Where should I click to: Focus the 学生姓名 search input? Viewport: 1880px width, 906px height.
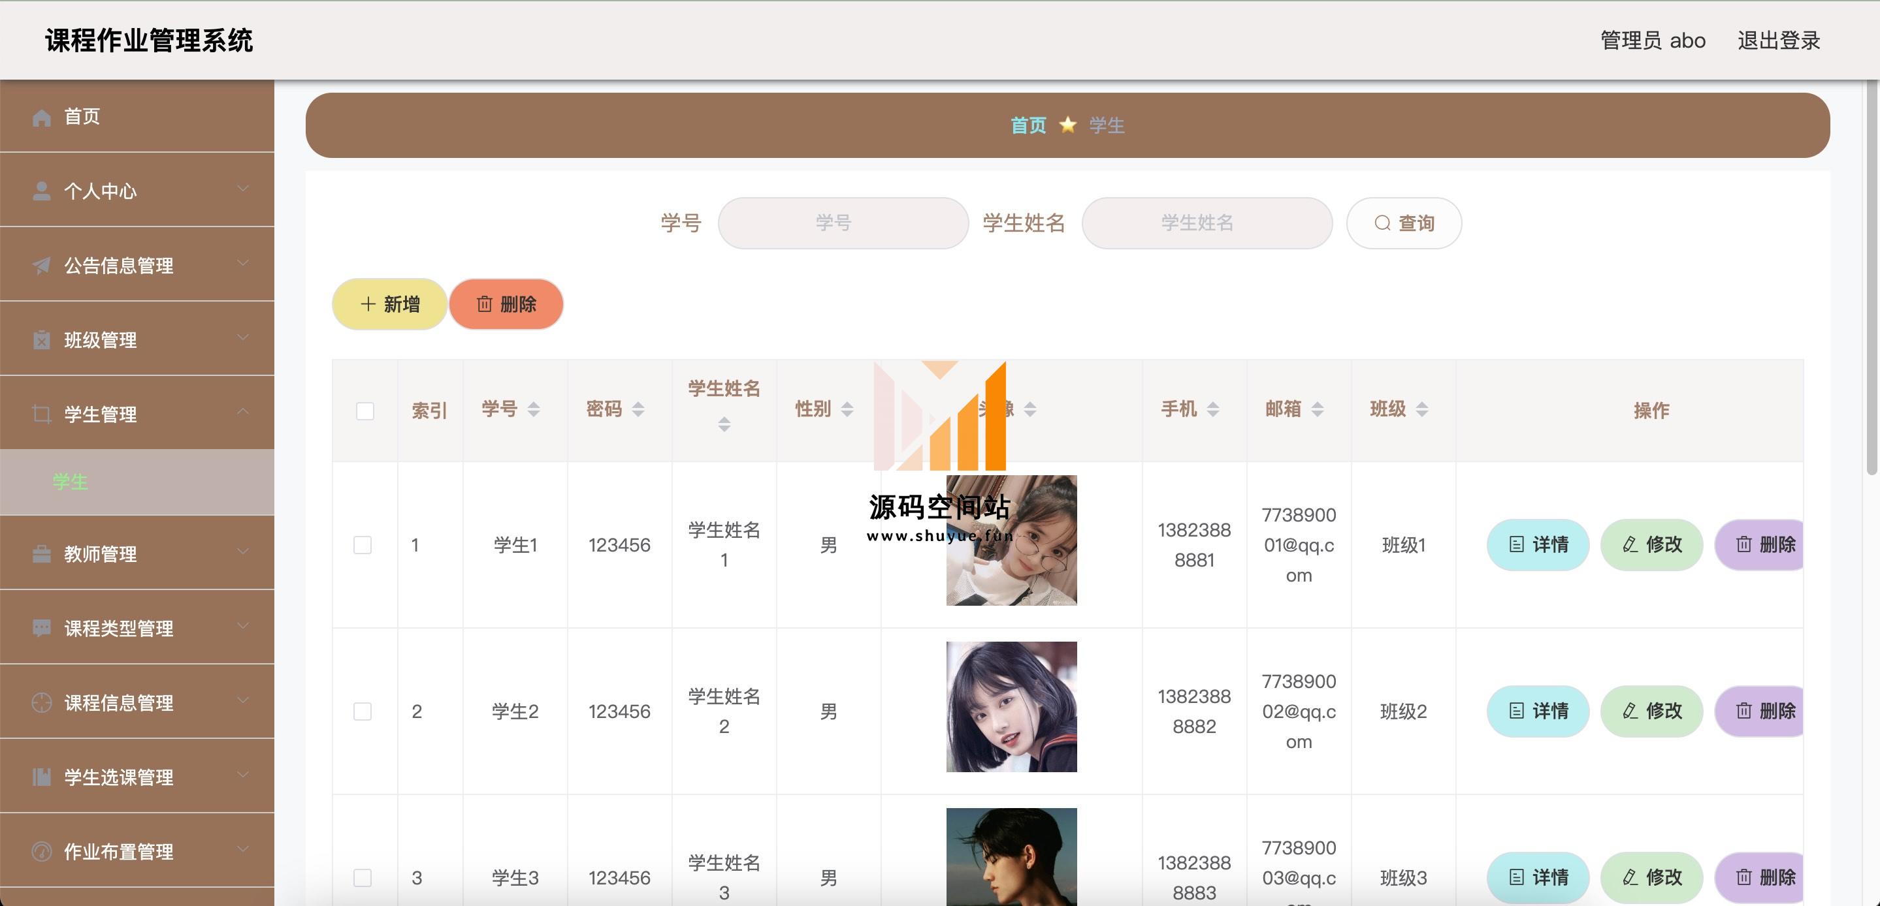[x=1207, y=223]
